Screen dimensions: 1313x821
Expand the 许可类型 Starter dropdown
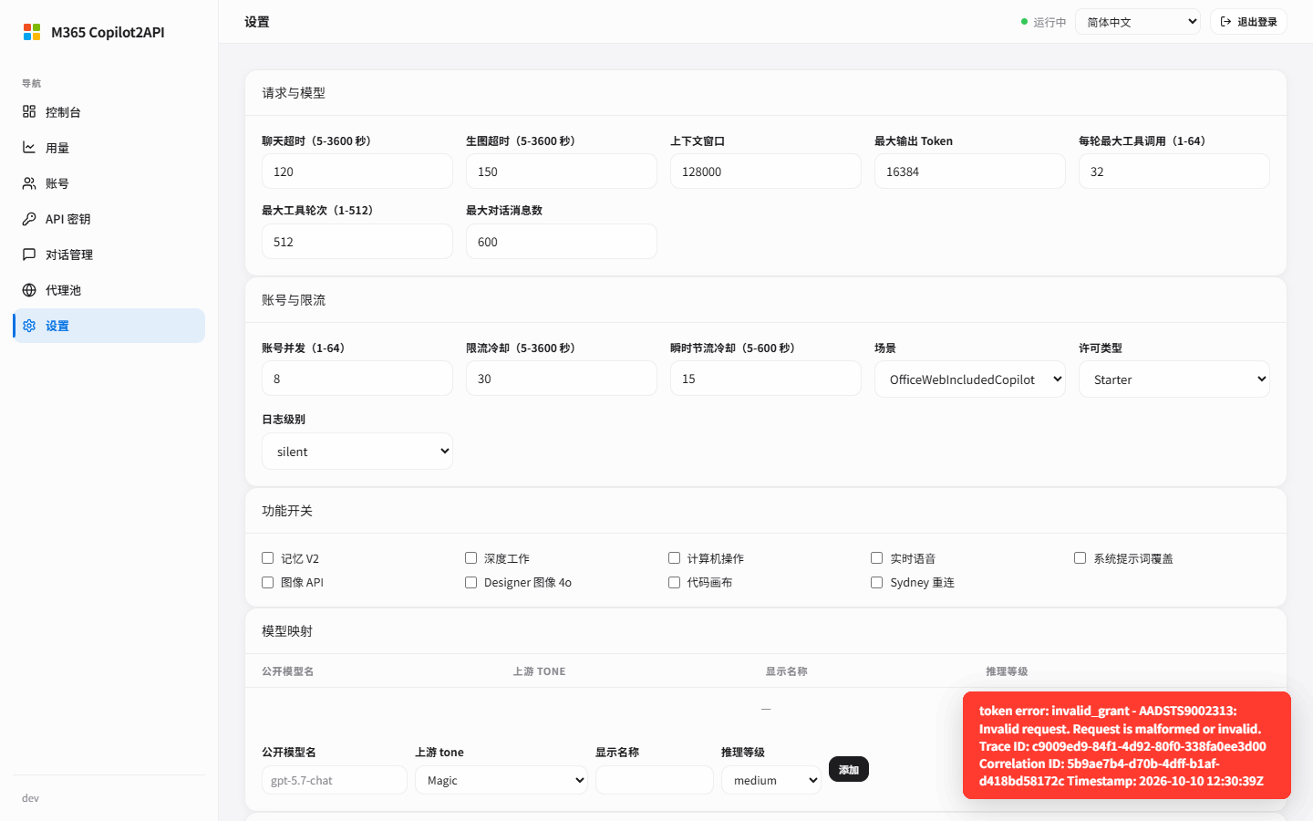(x=1174, y=379)
